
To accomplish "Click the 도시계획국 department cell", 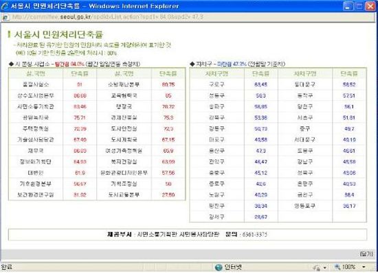I will [124, 140].
